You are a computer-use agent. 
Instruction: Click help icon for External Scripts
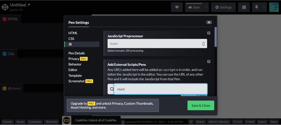tap(209, 61)
